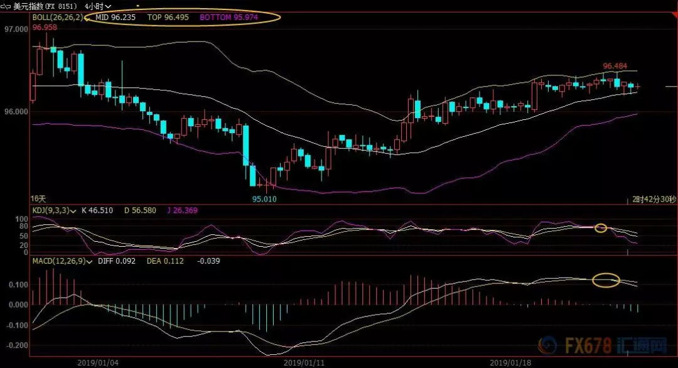Viewport: 678px width, 368px height.
Task: Click the countdown timer 2时42分30秒
Action: point(654,200)
